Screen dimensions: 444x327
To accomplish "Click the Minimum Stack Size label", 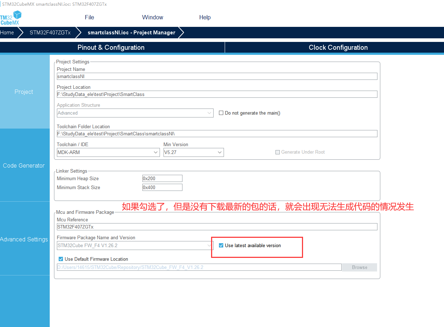I will click(x=78, y=187).
